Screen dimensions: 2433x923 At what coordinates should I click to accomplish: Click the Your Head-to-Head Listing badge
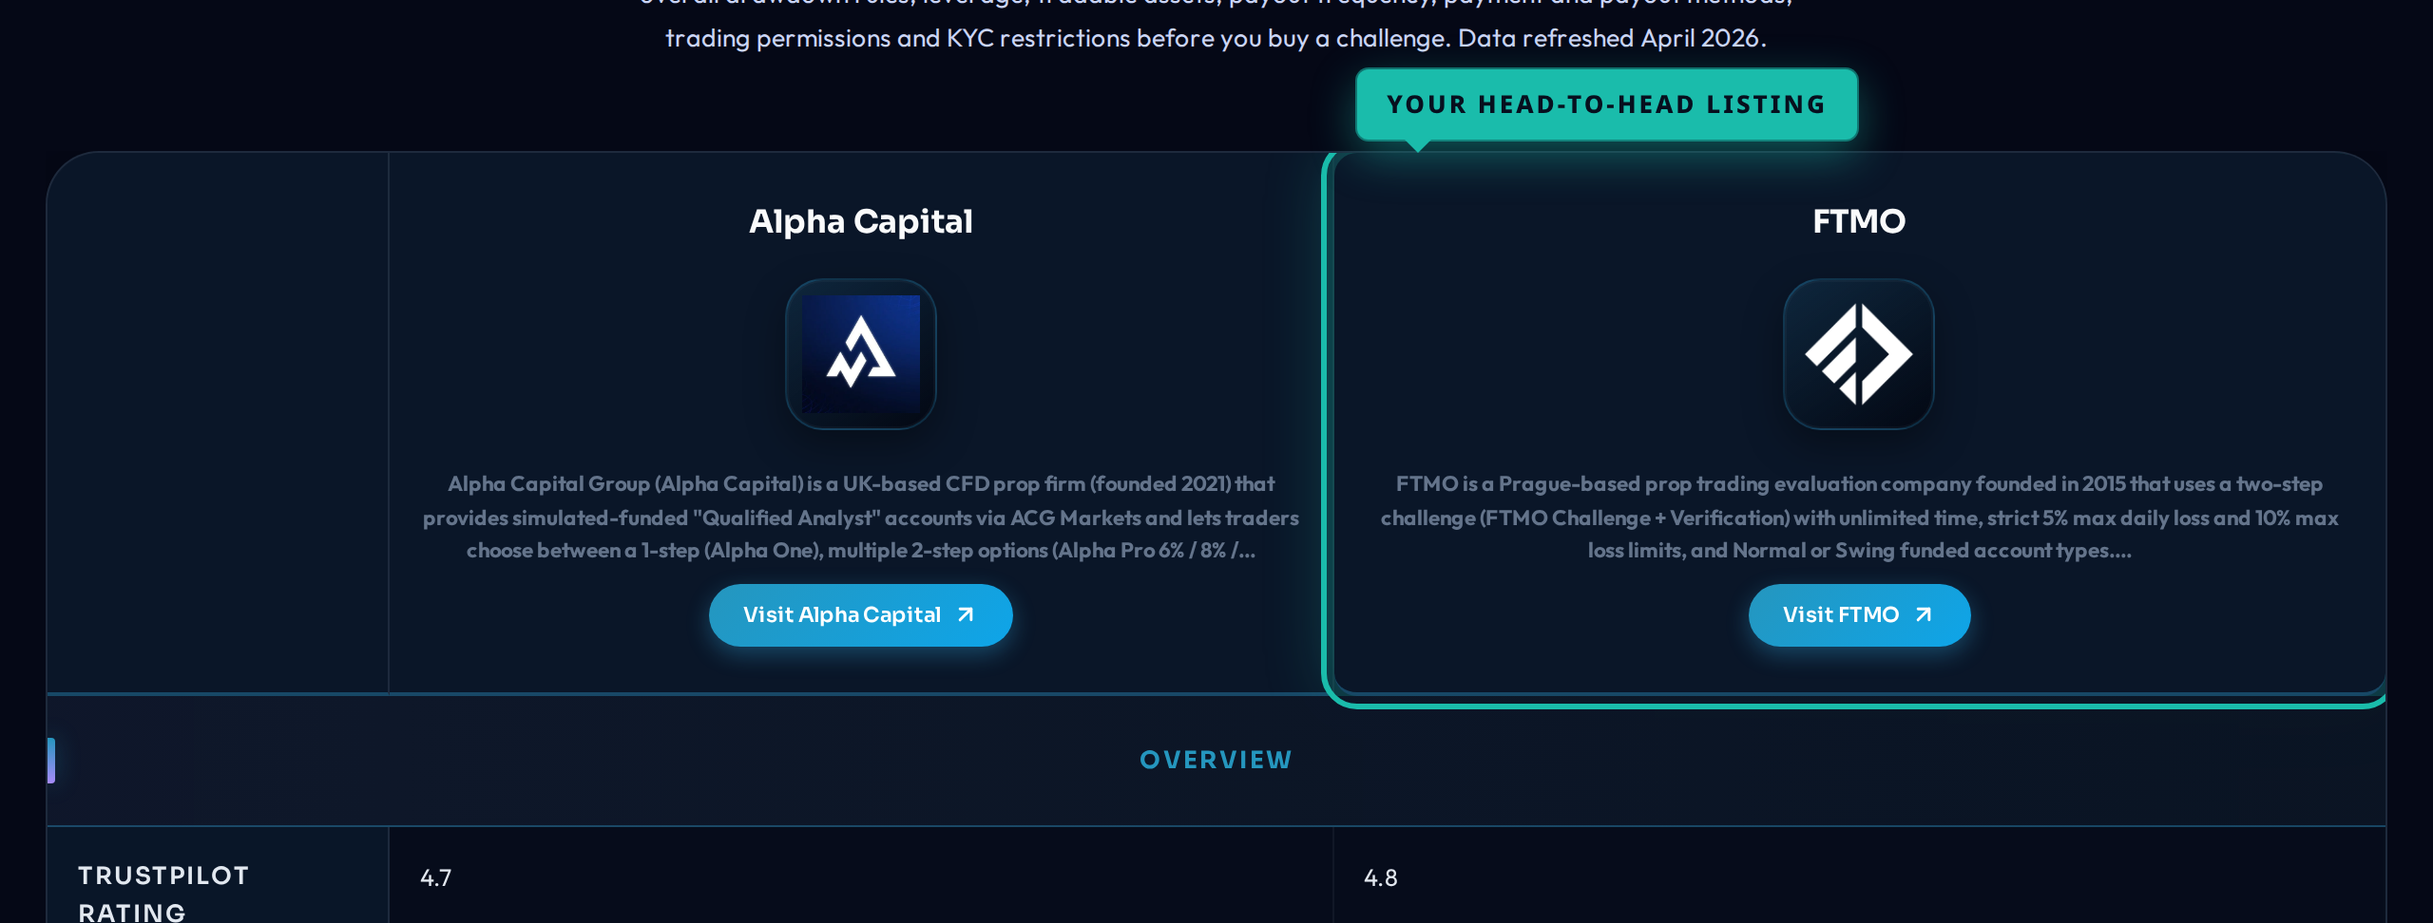coord(1606,104)
